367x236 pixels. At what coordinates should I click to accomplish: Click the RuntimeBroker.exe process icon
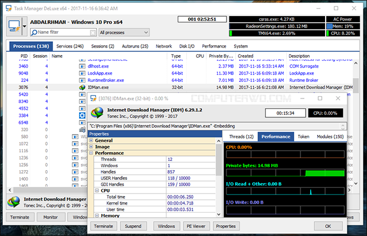point(82,80)
